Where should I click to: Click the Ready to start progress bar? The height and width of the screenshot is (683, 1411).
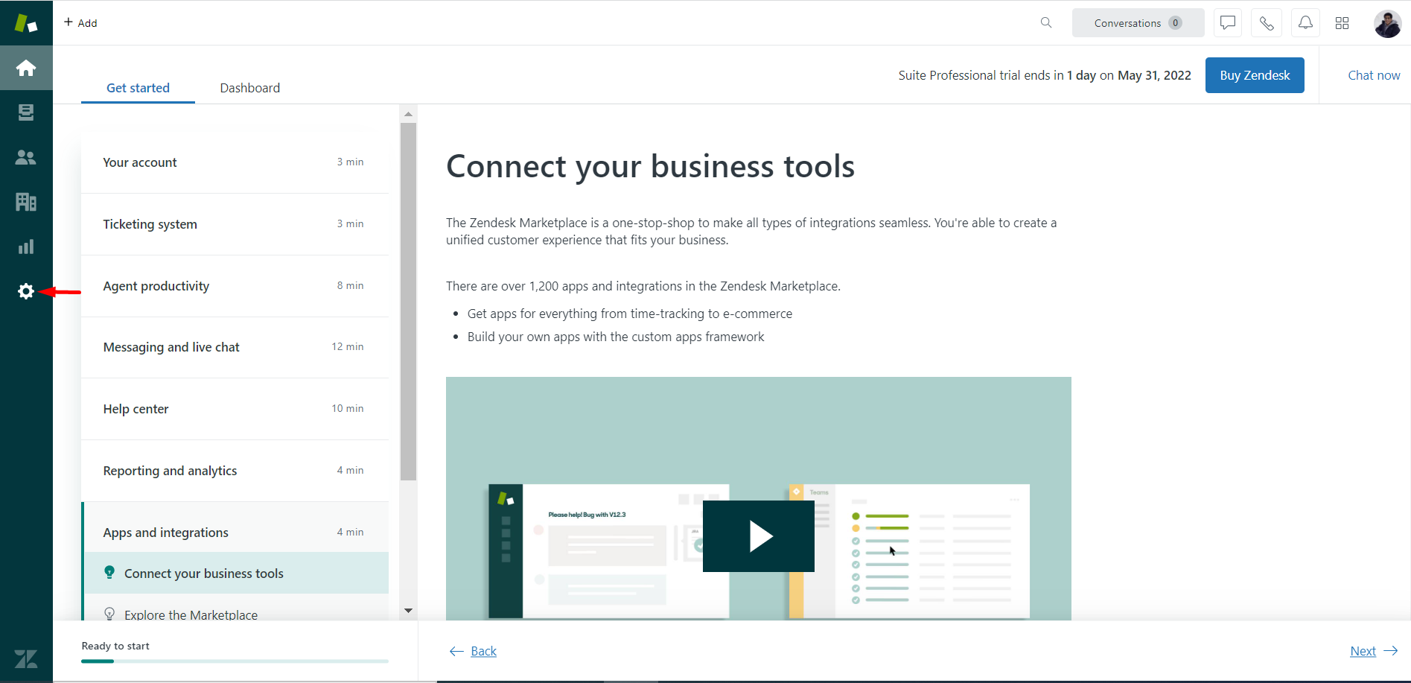coord(235,661)
